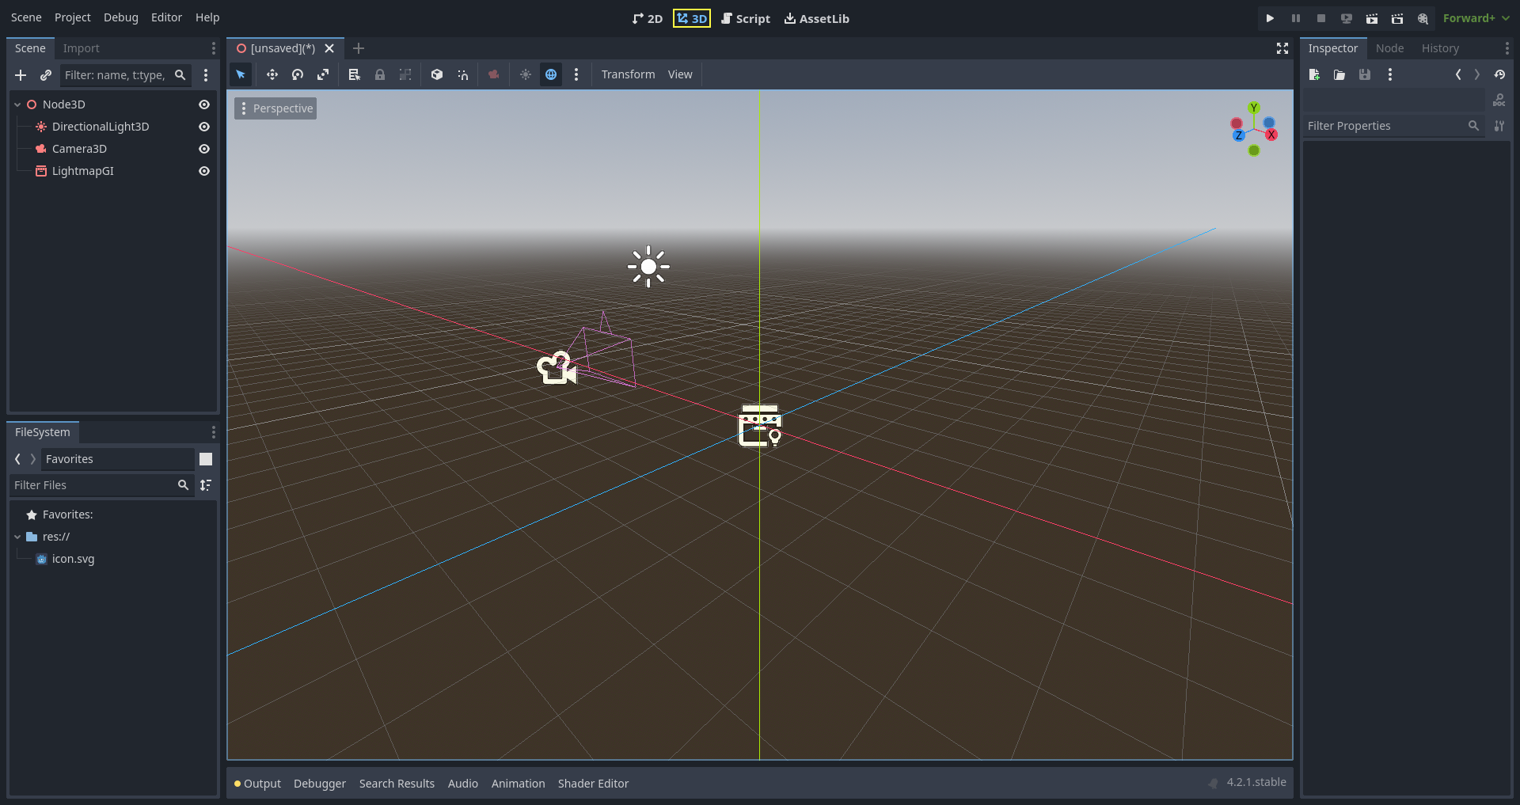Click the Run Project play button
The width and height of the screenshot is (1520, 805).
(1269, 17)
